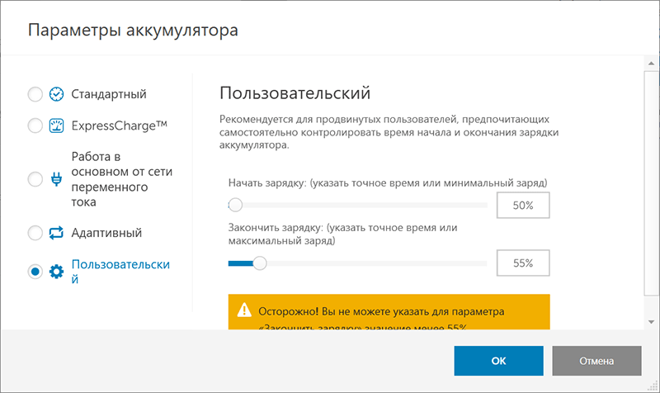Choose the Адаптивный radio option
The height and width of the screenshot is (393, 660).
click(35, 233)
